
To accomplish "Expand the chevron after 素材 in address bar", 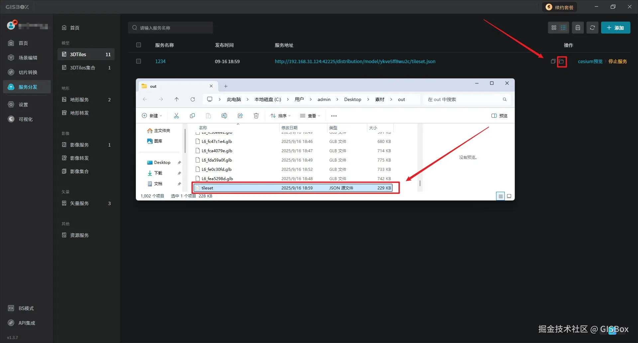I will tap(391, 99).
